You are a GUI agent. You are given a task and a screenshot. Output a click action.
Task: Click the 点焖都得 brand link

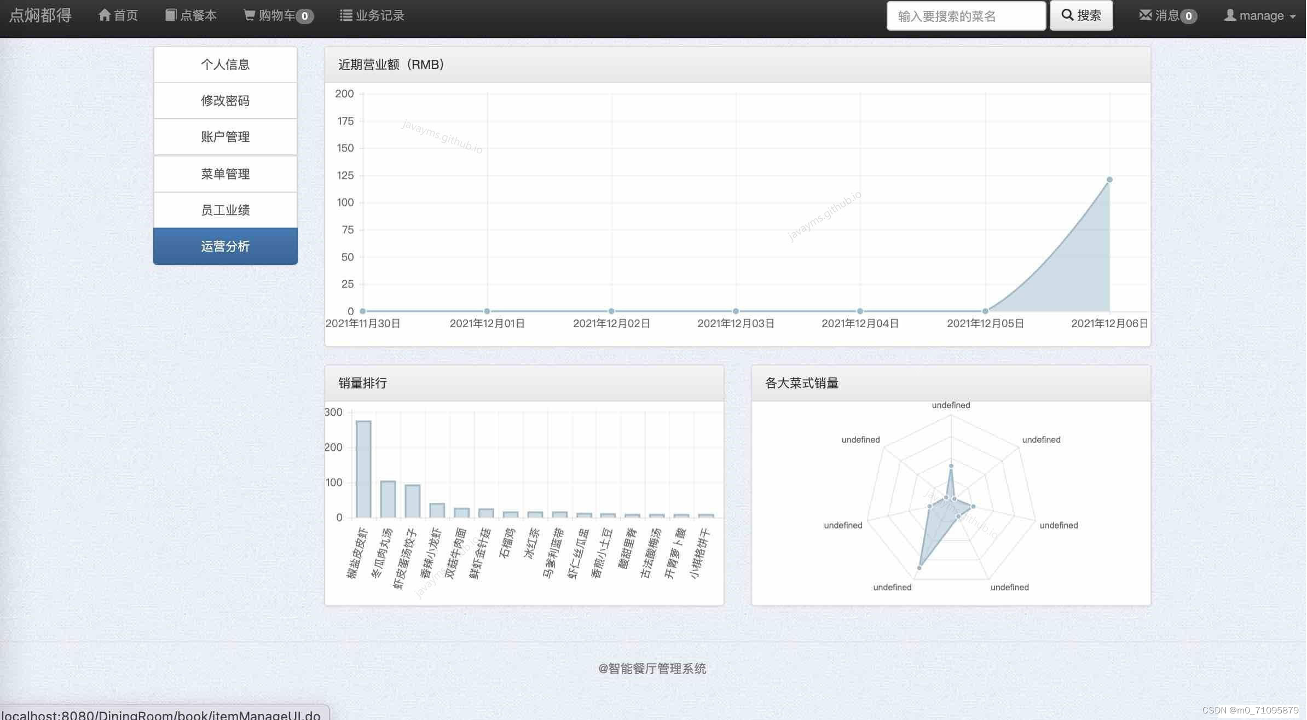tap(41, 15)
